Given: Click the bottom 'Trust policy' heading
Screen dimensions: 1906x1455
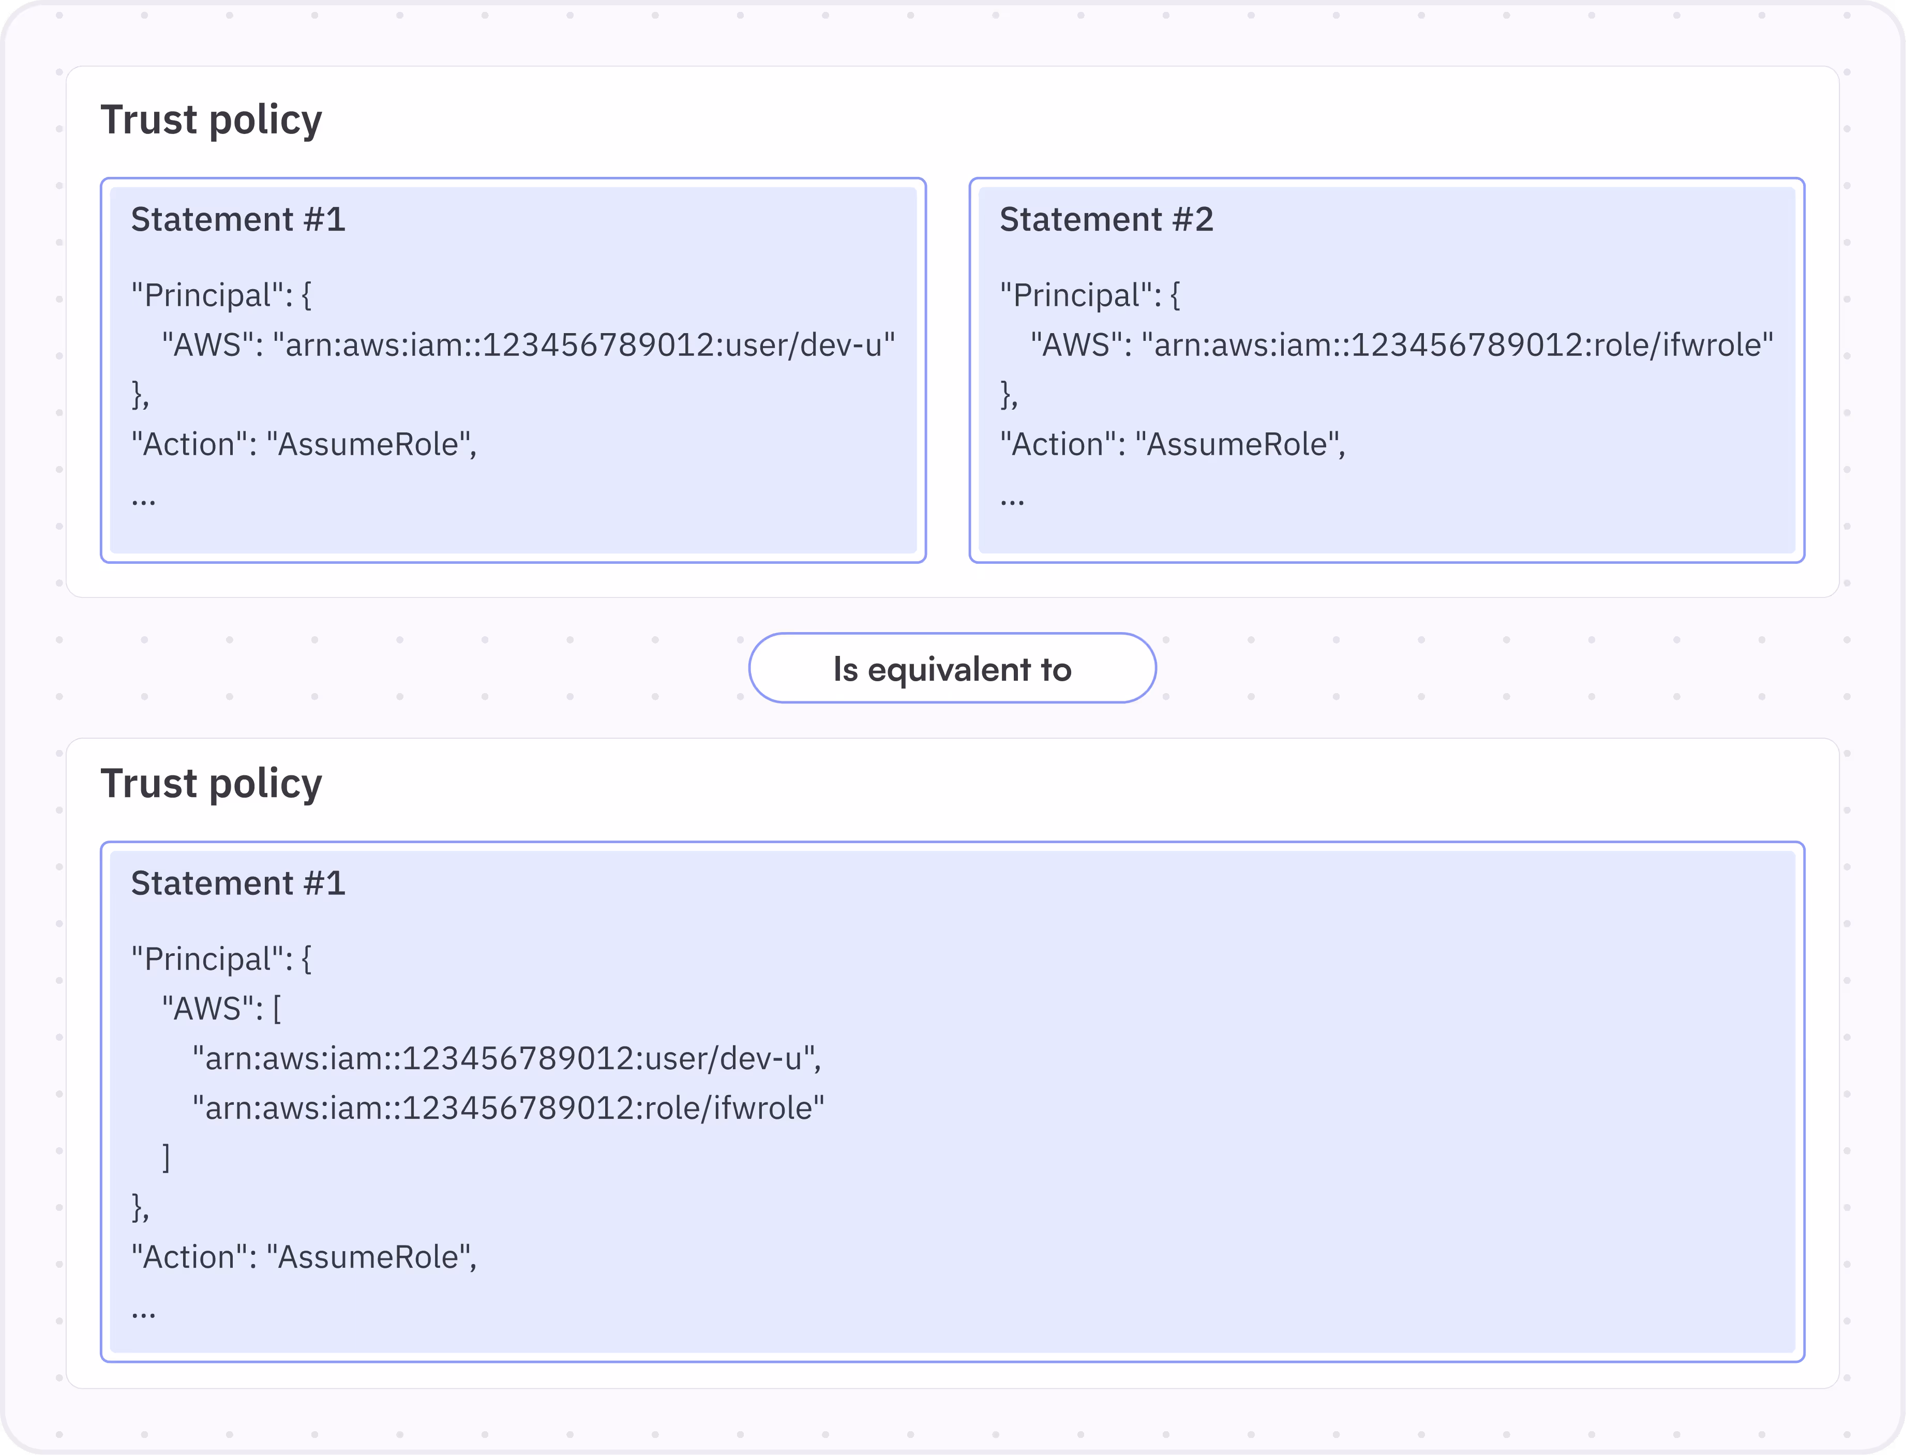Looking at the screenshot, I should 212,783.
